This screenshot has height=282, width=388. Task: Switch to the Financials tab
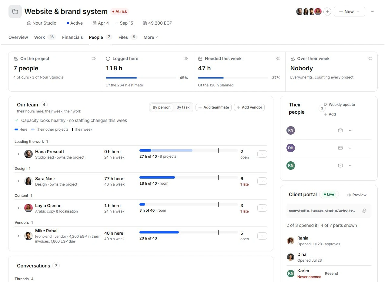click(72, 37)
